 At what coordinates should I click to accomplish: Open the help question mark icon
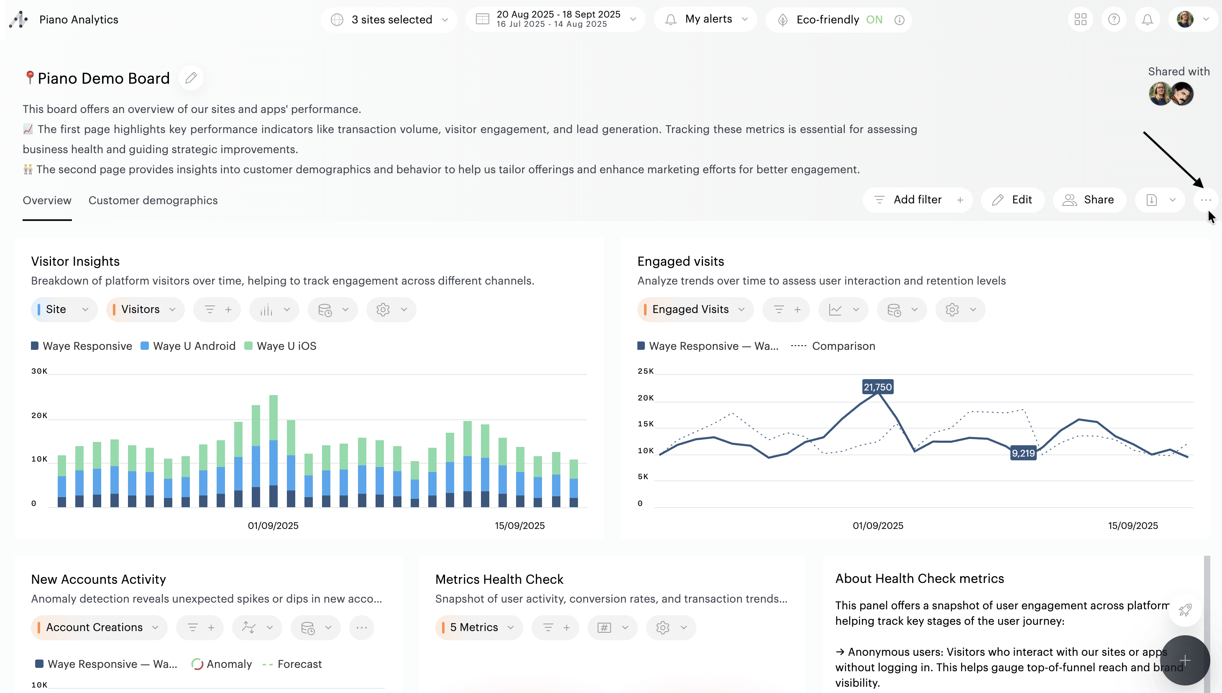pyautogui.click(x=1114, y=20)
